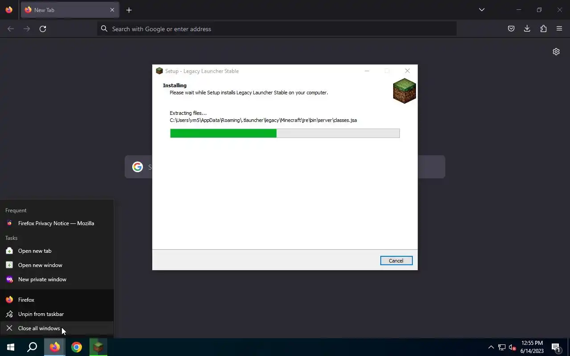Open the Firefox downloads panel
Screen dimensions: 570x356
[527, 29]
